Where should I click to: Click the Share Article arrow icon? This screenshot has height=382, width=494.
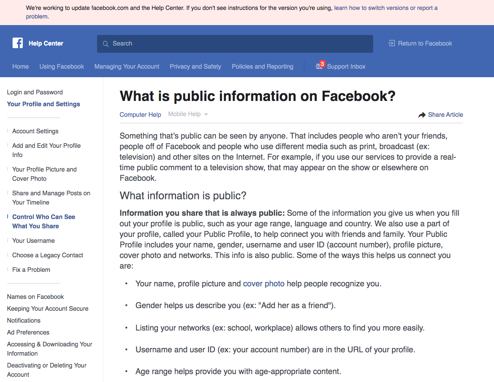422,115
